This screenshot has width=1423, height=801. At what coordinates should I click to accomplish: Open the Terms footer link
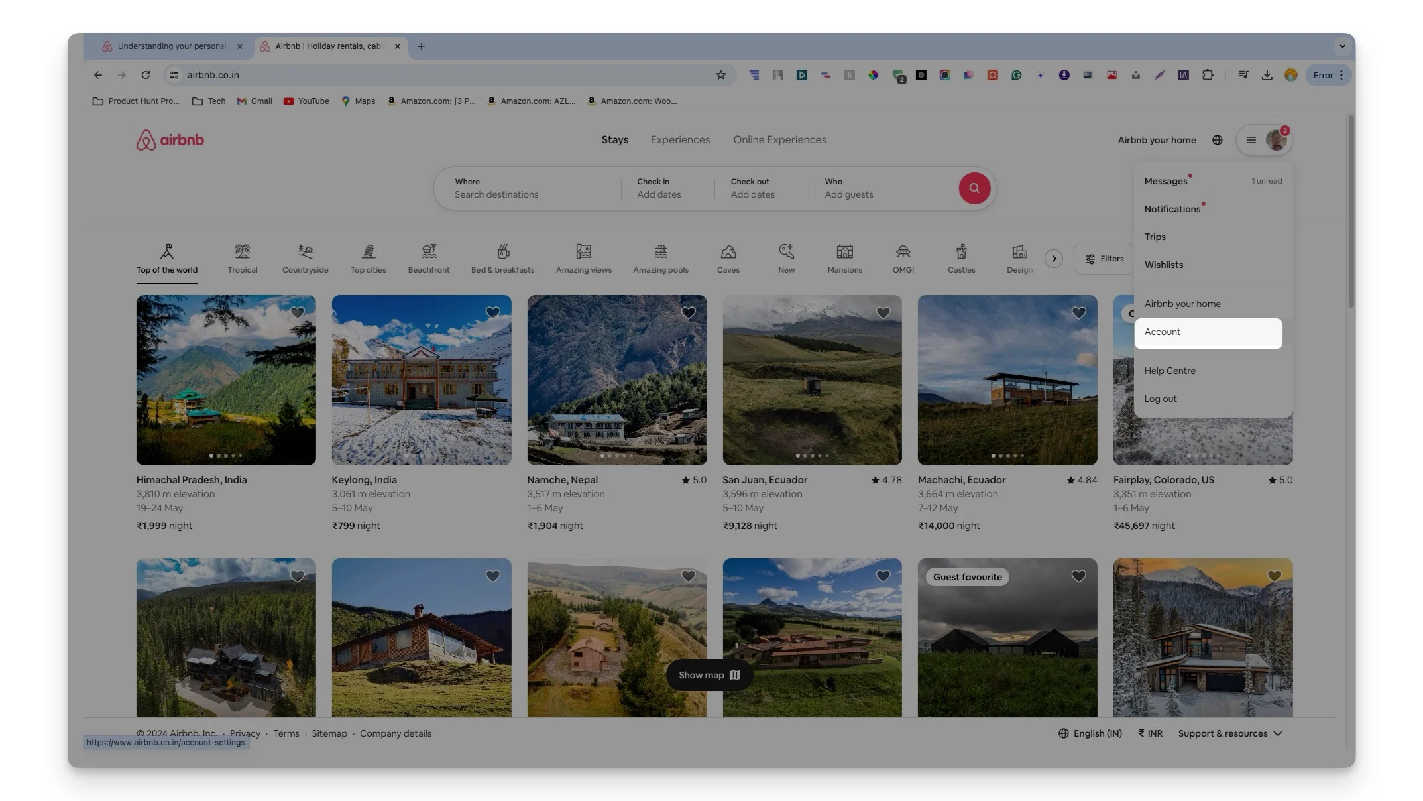(286, 733)
